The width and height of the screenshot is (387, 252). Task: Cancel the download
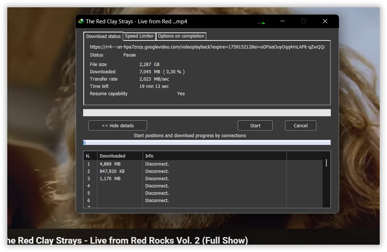[301, 125]
